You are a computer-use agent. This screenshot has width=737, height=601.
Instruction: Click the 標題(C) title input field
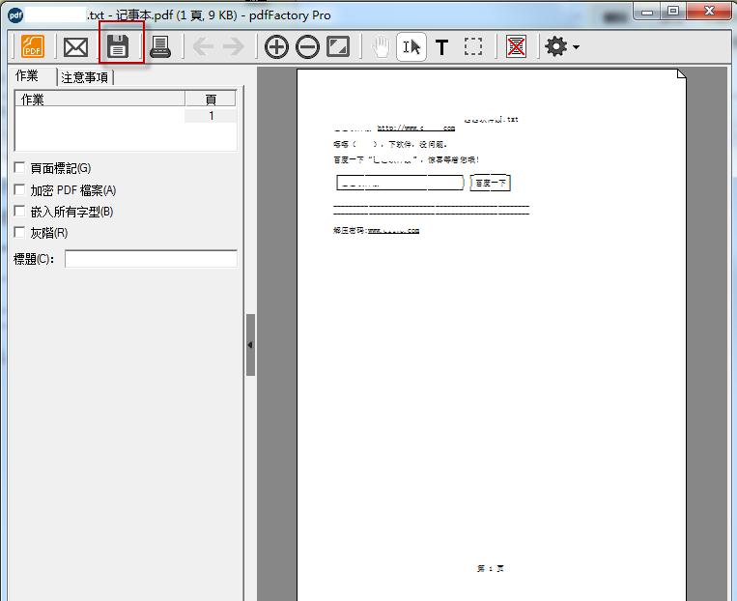tap(151, 259)
